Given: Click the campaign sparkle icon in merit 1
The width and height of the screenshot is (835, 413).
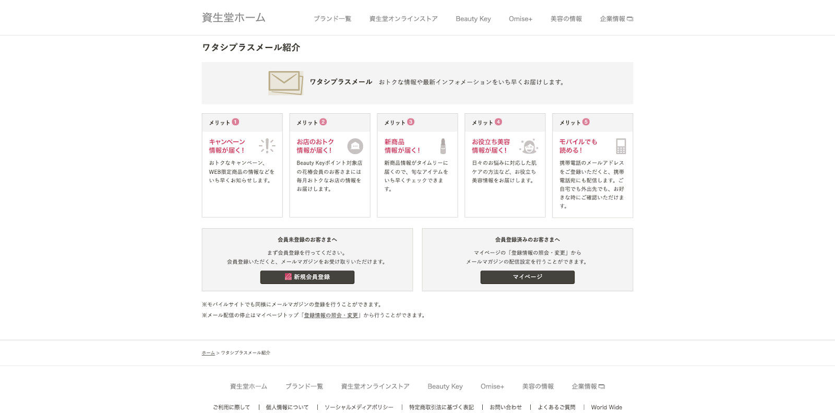Looking at the screenshot, I should tap(267, 146).
